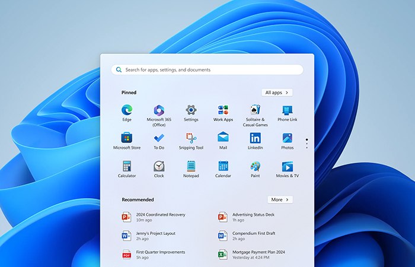Click the 'Pinned' section heading
This screenshot has width=415, height=267.
pyautogui.click(x=129, y=93)
